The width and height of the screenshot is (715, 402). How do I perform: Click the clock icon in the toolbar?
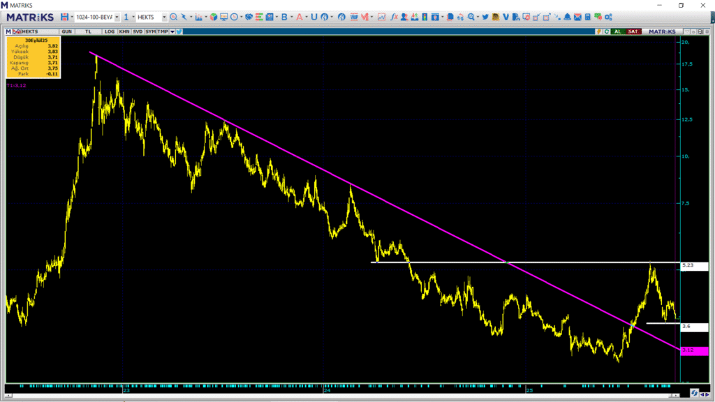coord(233,17)
